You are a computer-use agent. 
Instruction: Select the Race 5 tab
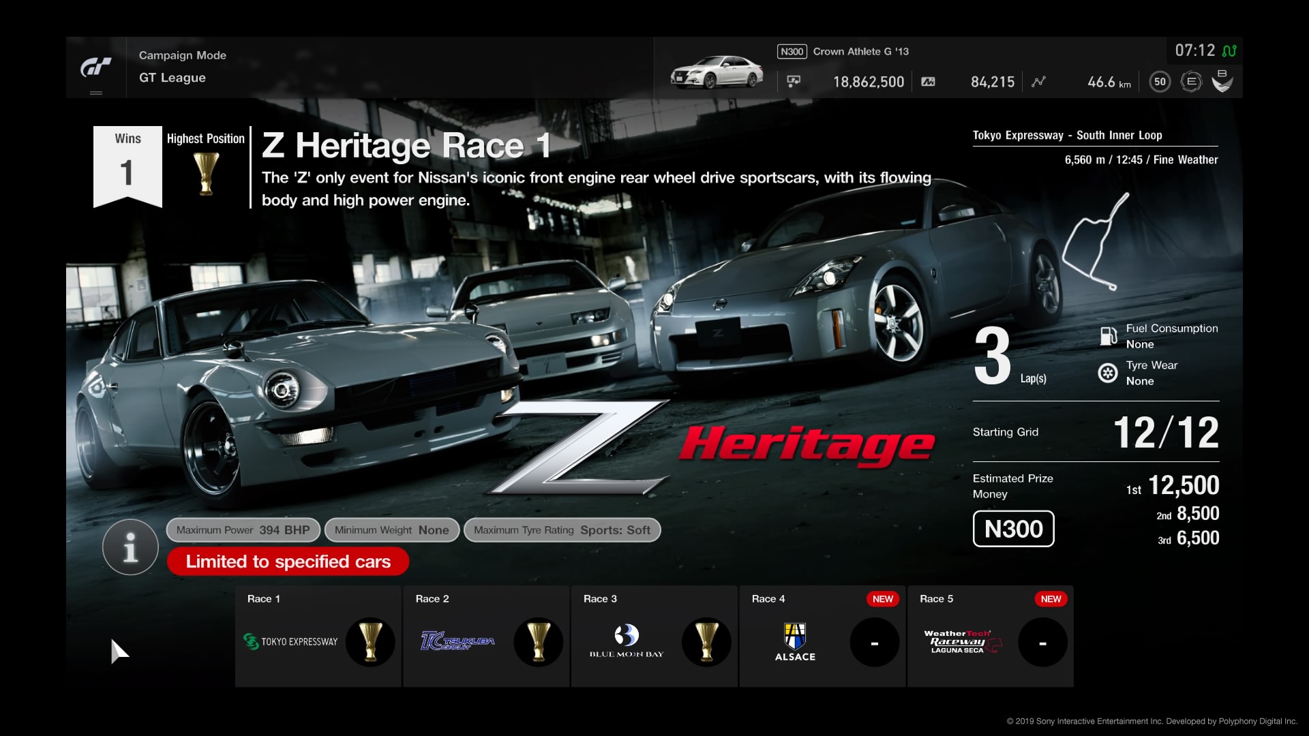[x=991, y=636]
